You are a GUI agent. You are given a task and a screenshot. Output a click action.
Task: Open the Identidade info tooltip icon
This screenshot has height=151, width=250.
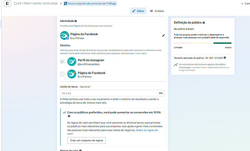[x=76, y=21]
